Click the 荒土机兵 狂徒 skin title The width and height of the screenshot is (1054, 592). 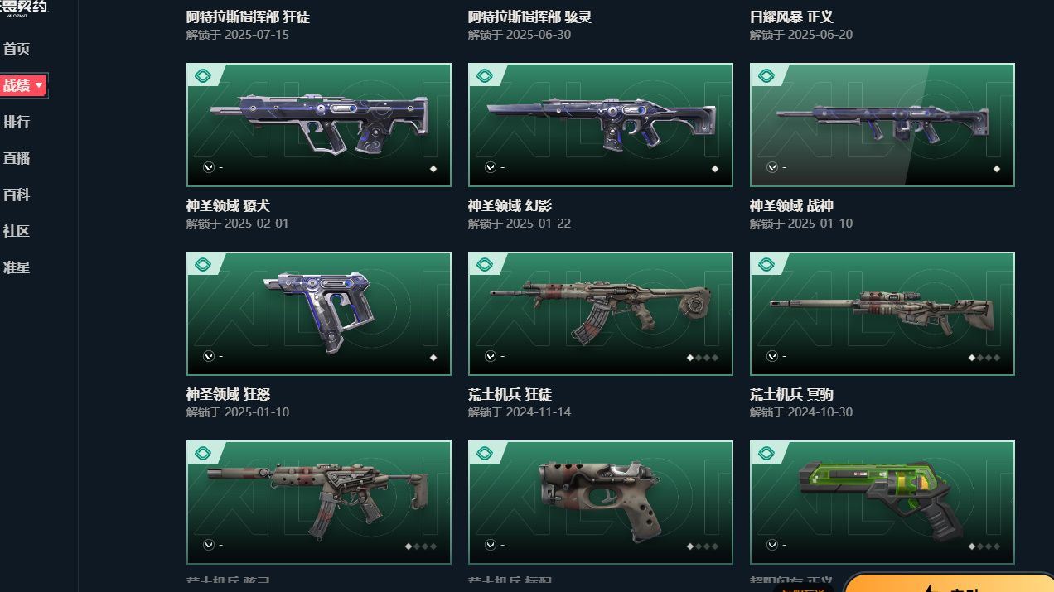tap(510, 394)
